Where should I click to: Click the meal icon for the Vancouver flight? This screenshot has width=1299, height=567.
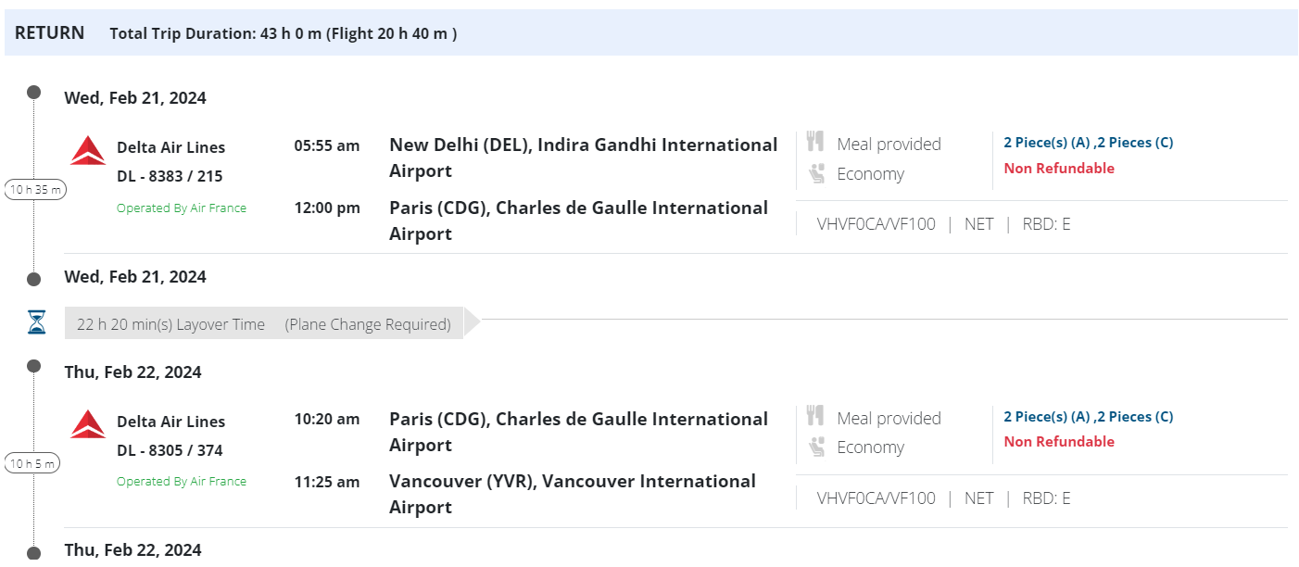815,416
